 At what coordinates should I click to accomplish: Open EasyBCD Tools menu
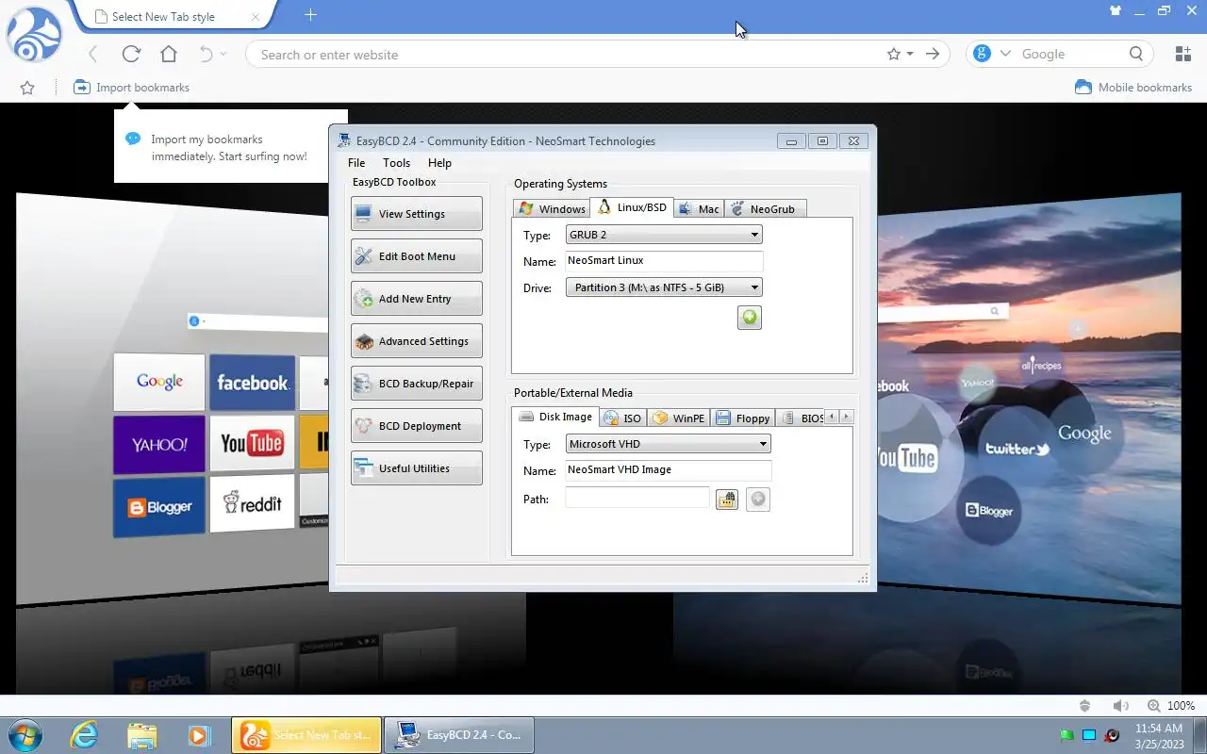[x=396, y=163]
